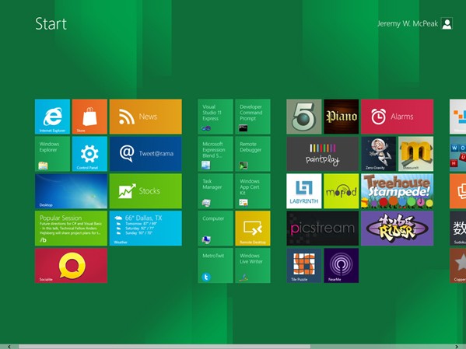Image resolution: width=466 pixels, height=349 pixels.
Task: Open the Stocks tile
Action: [x=145, y=191]
